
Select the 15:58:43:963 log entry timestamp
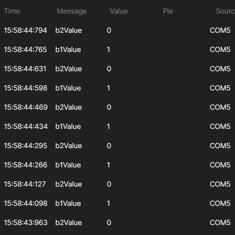click(x=25, y=223)
